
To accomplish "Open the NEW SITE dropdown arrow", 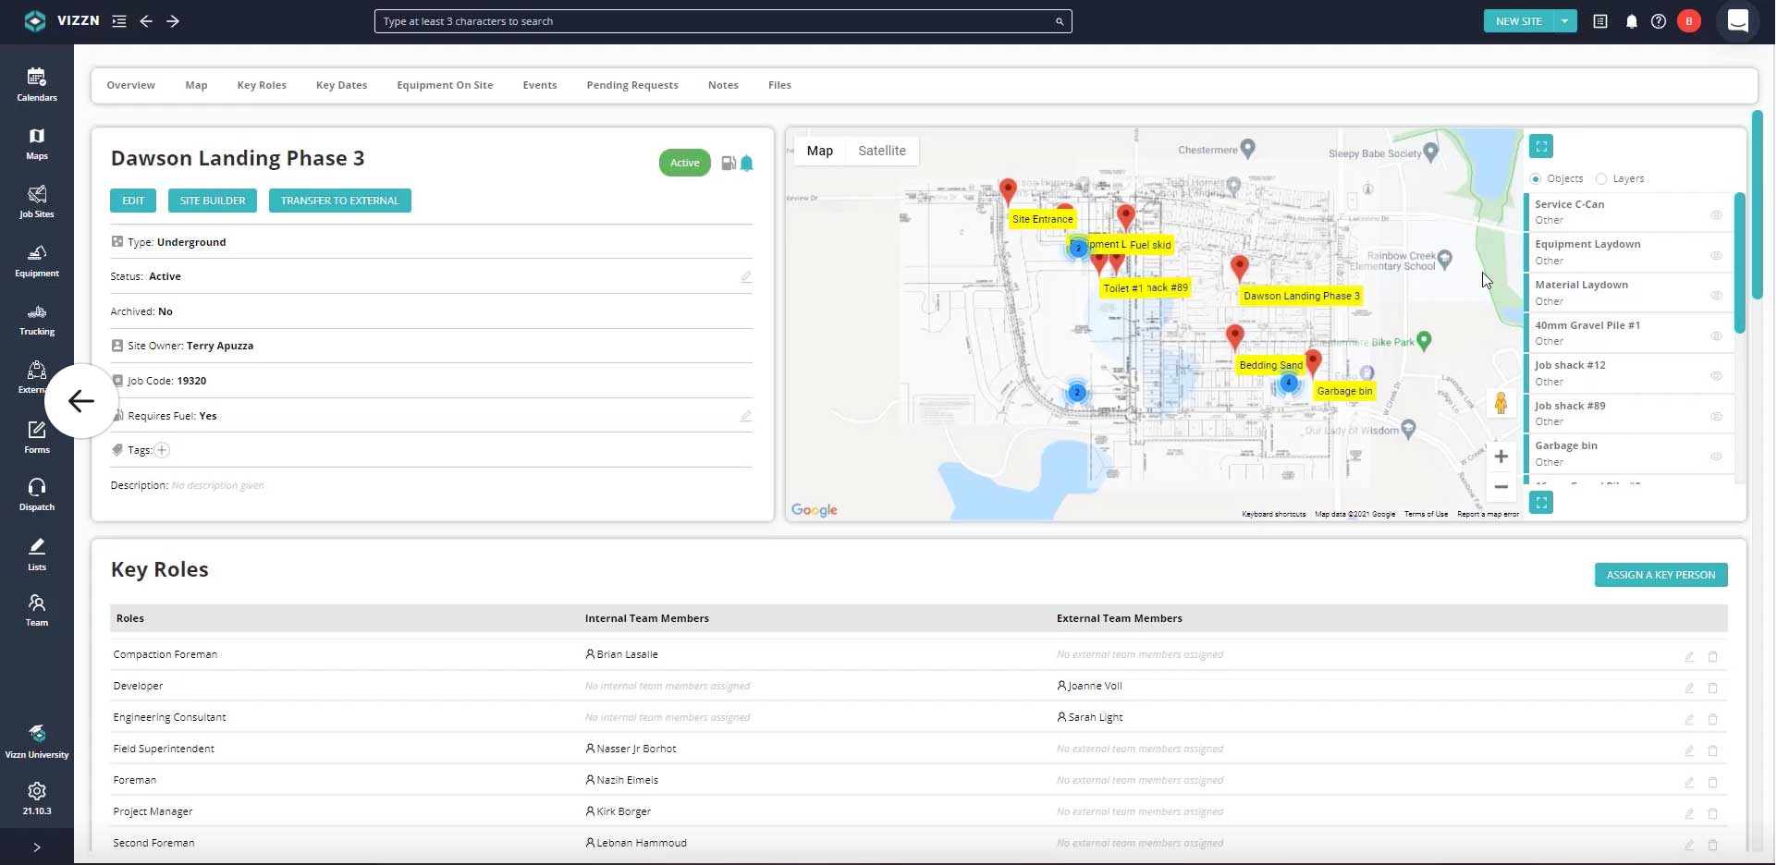I will pos(1564,20).
